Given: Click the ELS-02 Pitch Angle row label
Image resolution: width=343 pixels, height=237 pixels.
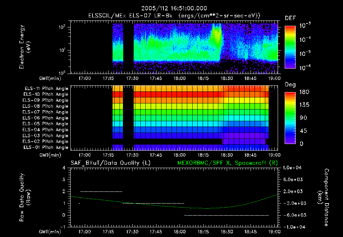Looking at the screenshot, I should [x=46, y=142].
